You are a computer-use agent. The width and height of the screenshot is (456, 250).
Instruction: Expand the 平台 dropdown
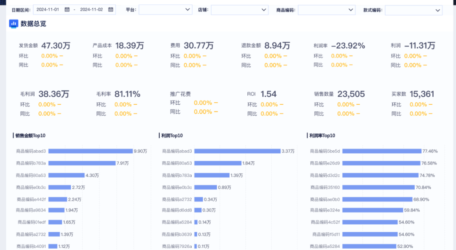[x=165, y=9]
